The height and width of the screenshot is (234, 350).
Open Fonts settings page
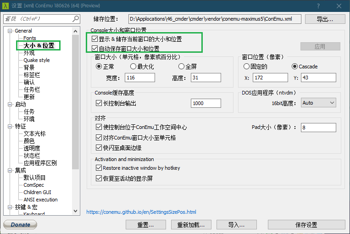point(30,38)
